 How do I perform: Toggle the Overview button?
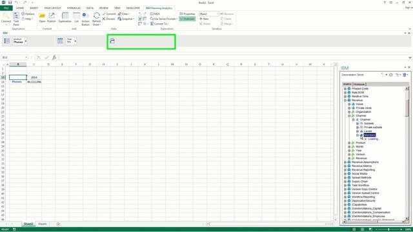[187, 19]
